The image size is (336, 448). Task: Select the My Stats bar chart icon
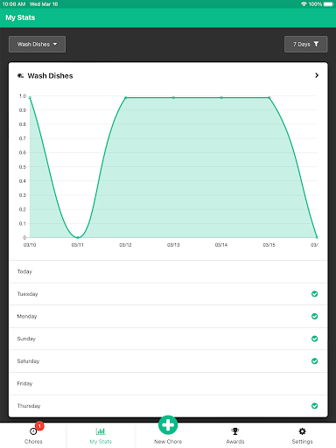(x=101, y=431)
